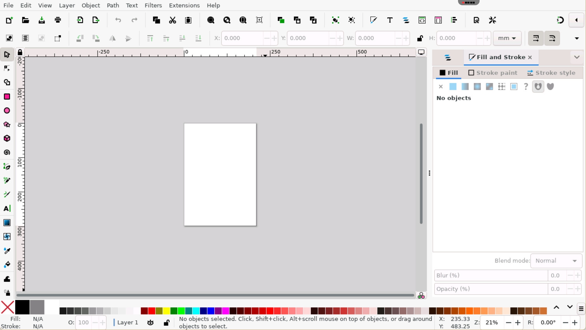The image size is (586, 330).
Task: Toggle width and height ratio lock
Action: click(x=420, y=38)
